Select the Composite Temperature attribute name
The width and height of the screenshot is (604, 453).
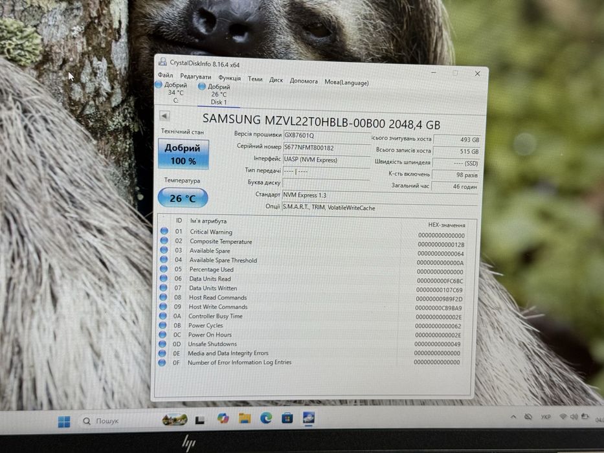(221, 241)
